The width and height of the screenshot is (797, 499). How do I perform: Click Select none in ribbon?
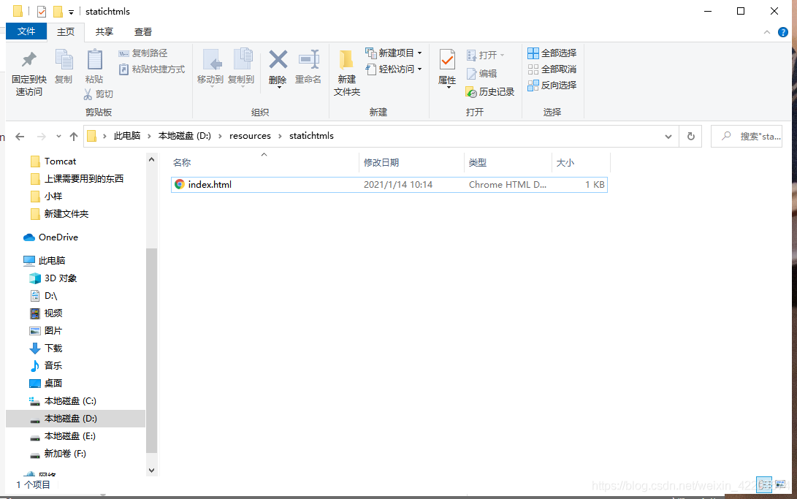coord(552,69)
